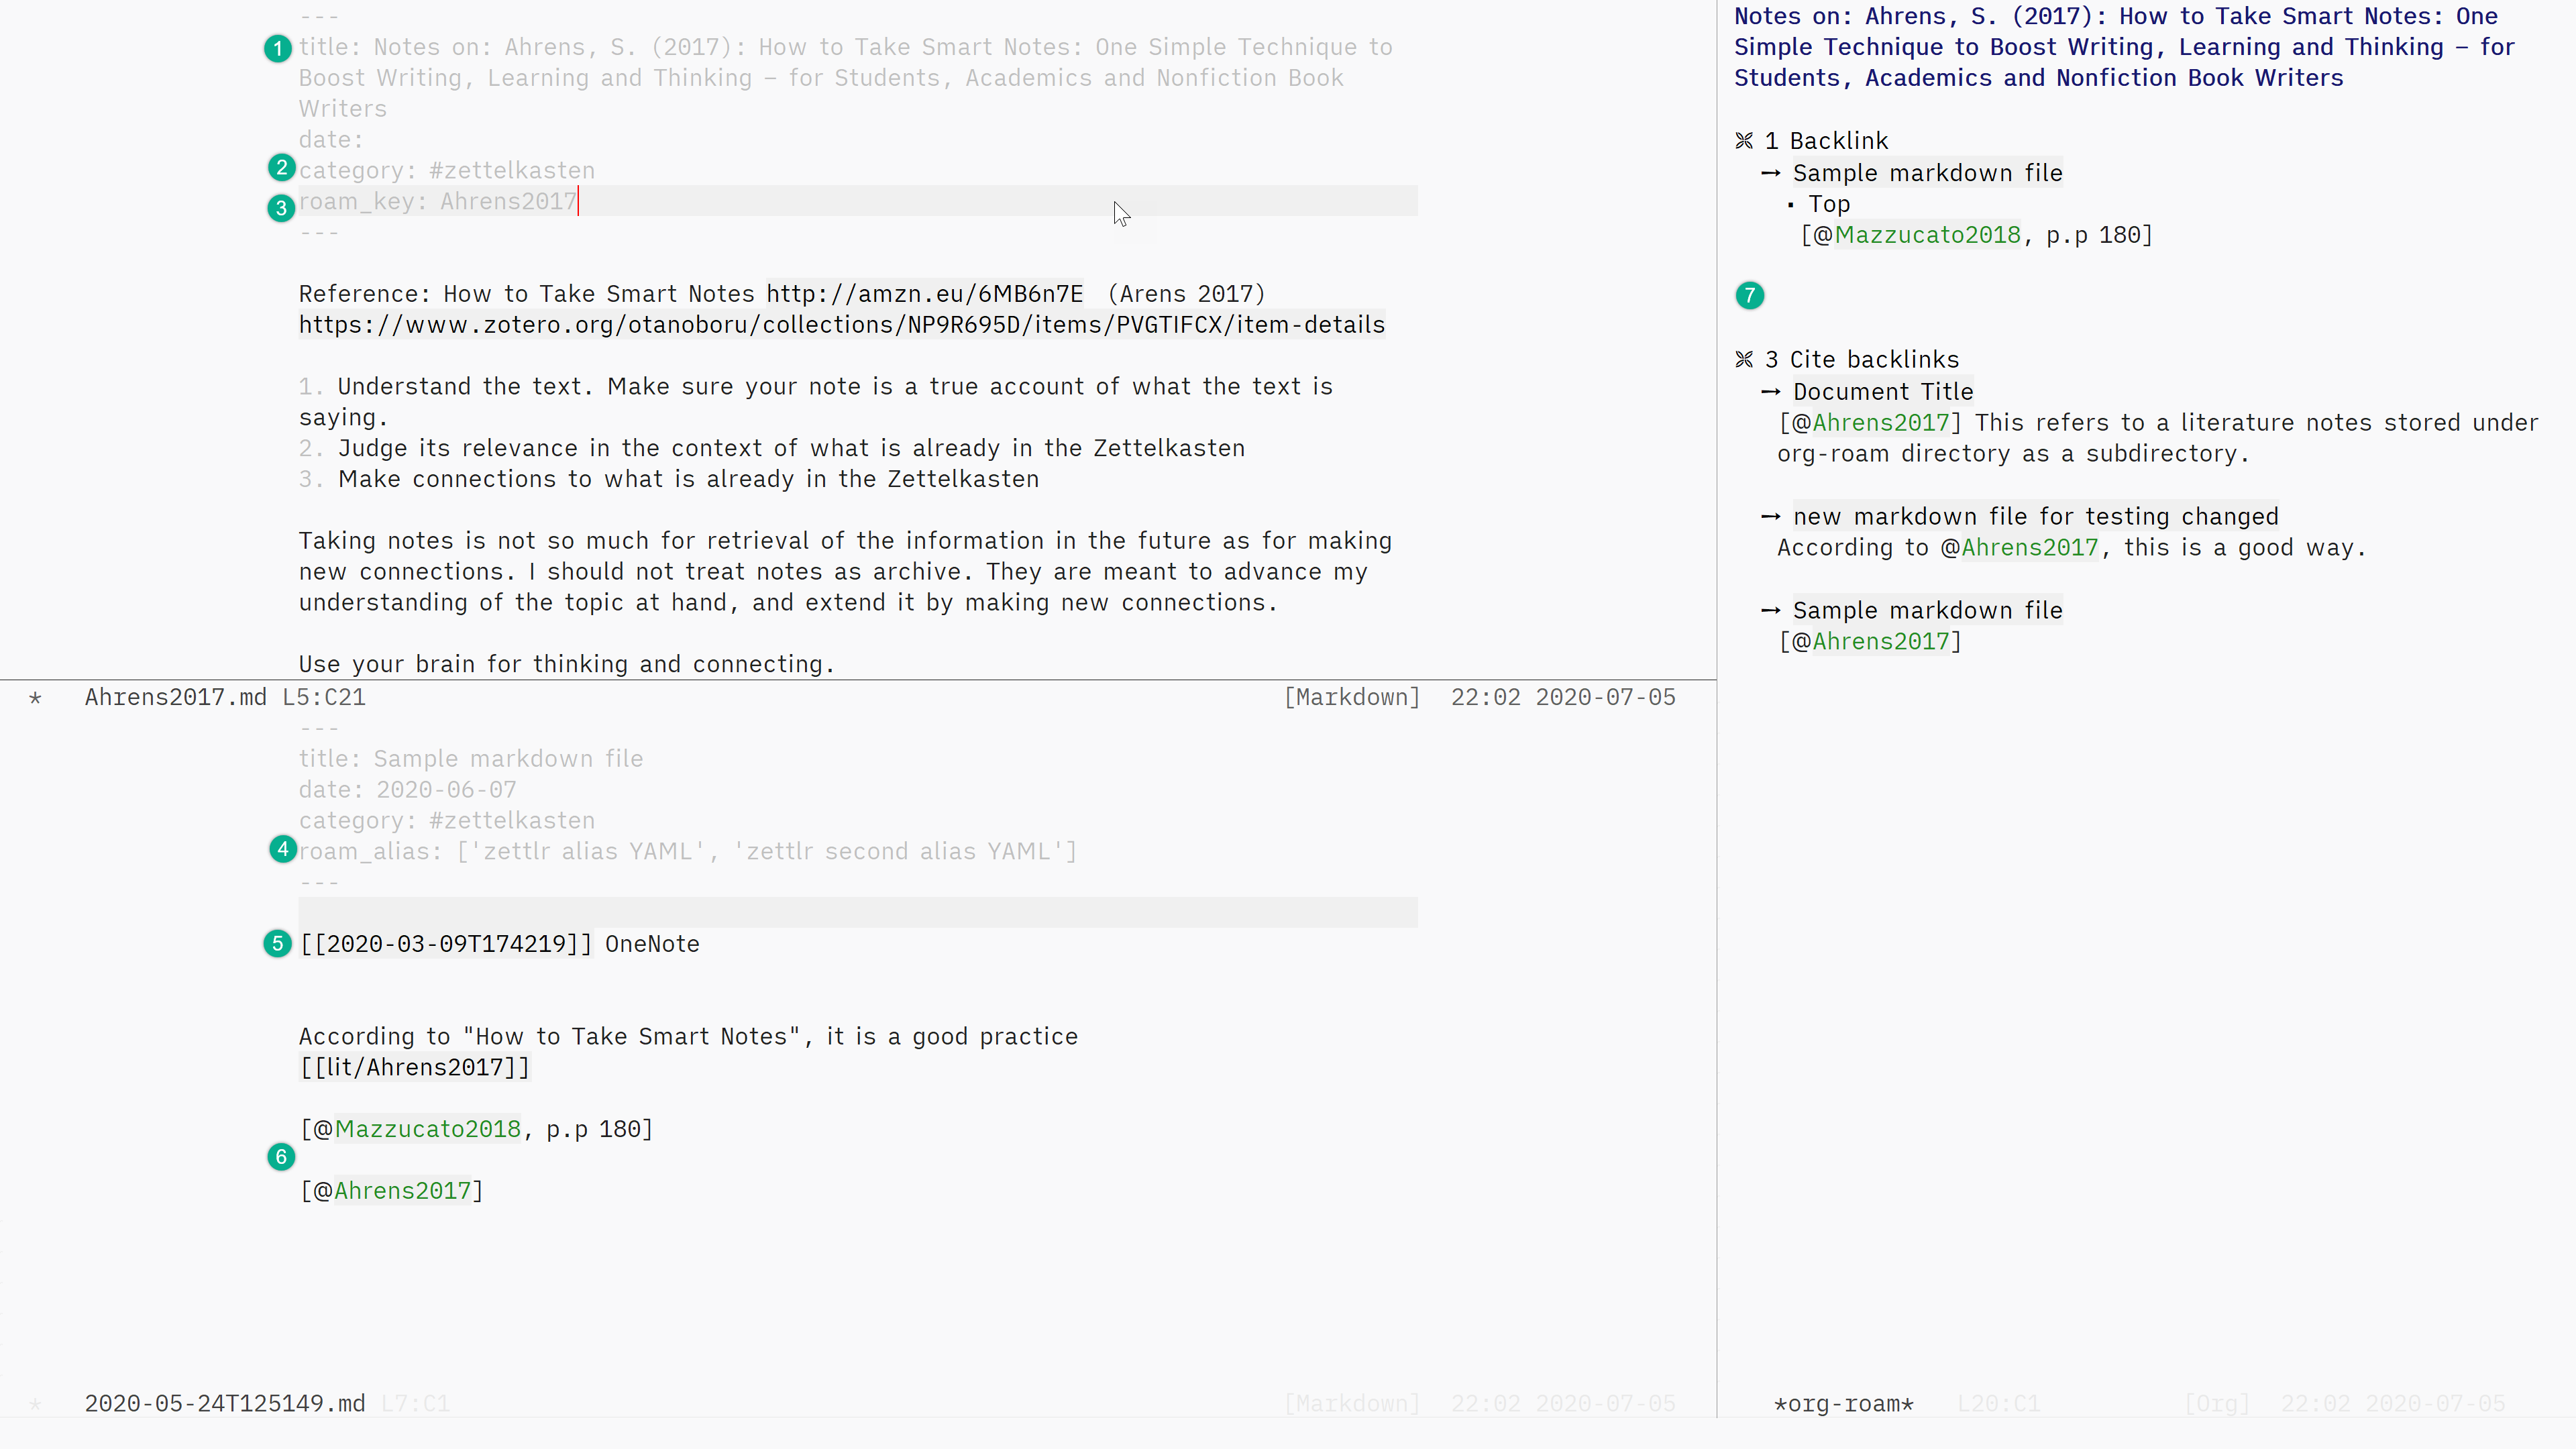Click the green annotation marker 5

click(x=277, y=943)
